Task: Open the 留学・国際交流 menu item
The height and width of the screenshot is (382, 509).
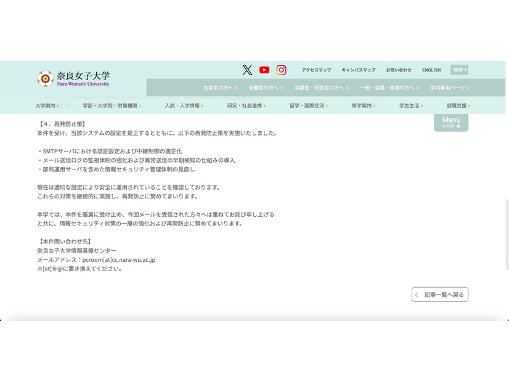Action: click(x=307, y=105)
